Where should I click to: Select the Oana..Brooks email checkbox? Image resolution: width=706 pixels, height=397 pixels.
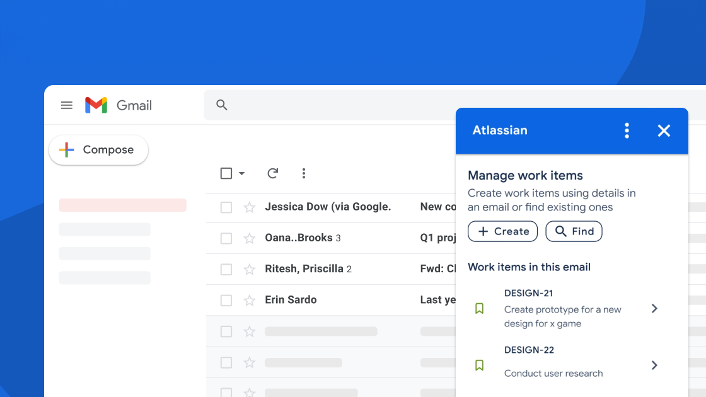[226, 238]
